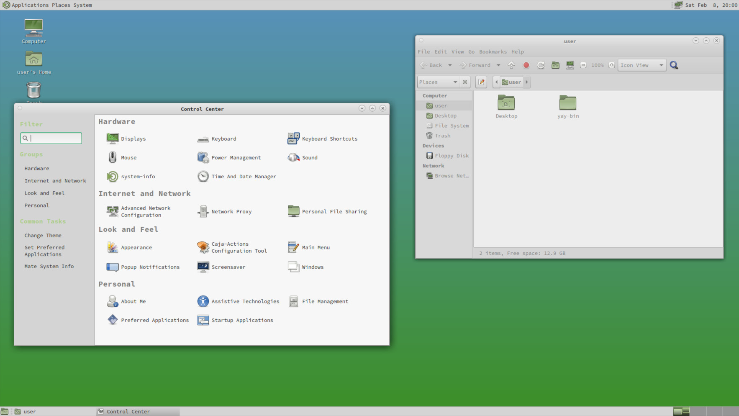Zoom in using the plus button
This screenshot has height=416, width=739.
point(611,65)
